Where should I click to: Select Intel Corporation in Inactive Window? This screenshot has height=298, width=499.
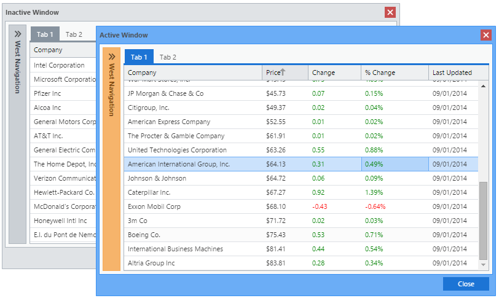tap(63, 65)
